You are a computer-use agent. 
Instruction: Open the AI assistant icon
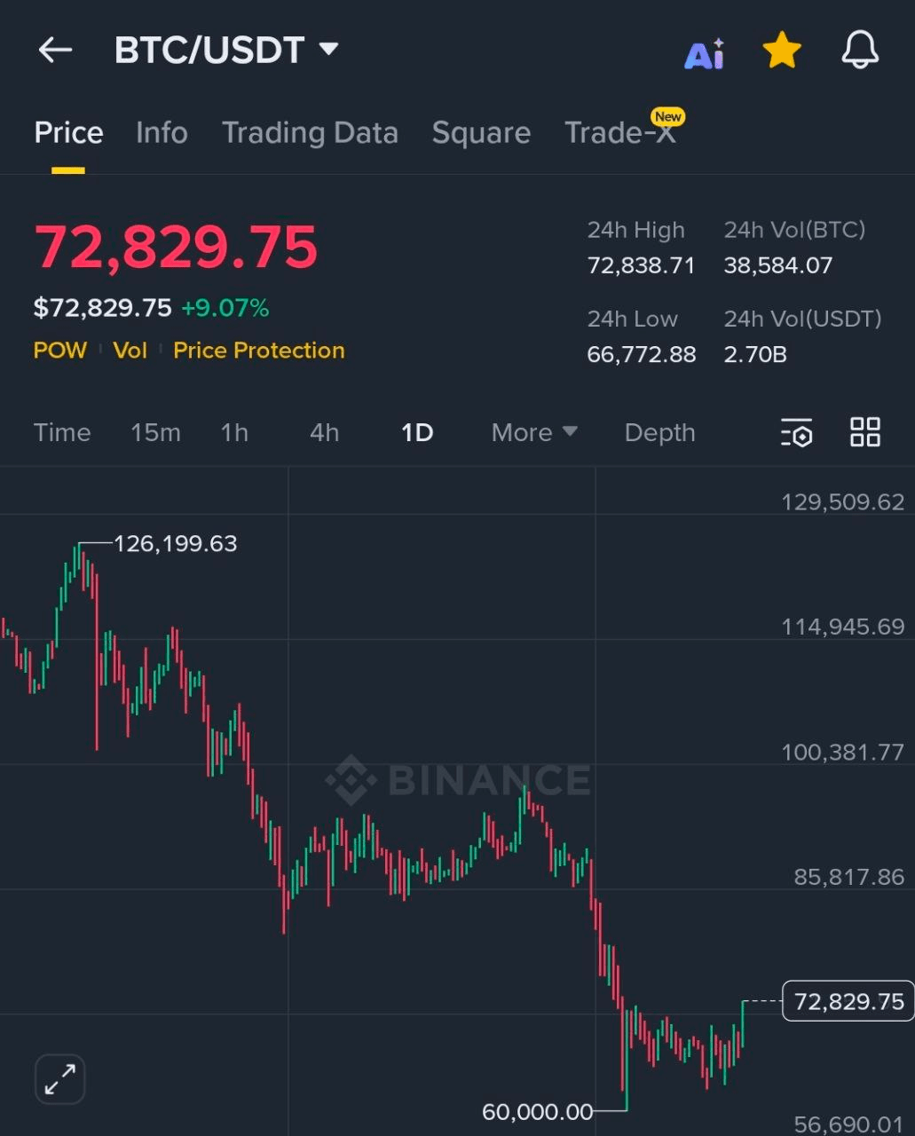pos(704,54)
